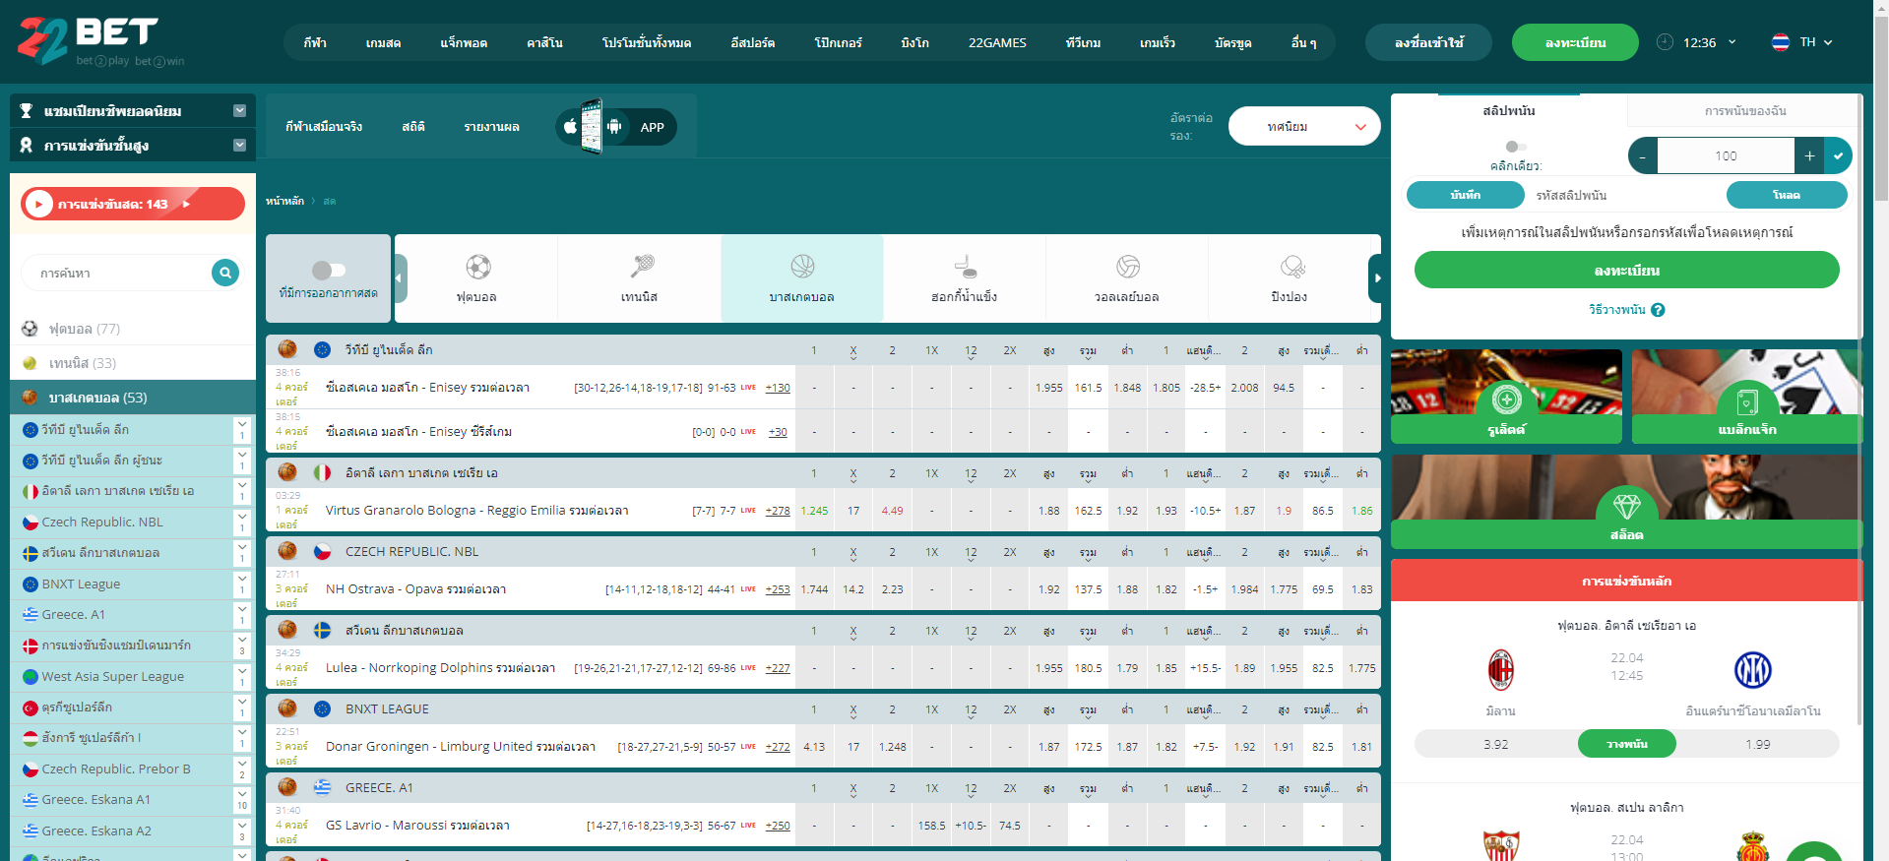1889x861 pixels.
Task: Open the TH language dropdown
Action: 1816,42
